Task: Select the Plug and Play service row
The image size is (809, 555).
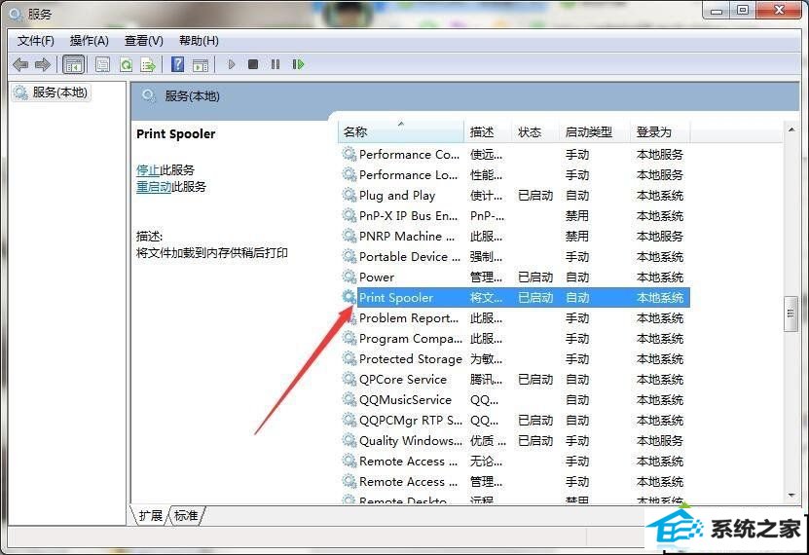Action: pyautogui.click(x=397, y=195)
